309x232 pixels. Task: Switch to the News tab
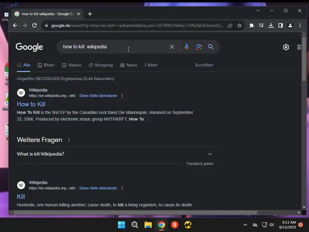tap(129, 65)
